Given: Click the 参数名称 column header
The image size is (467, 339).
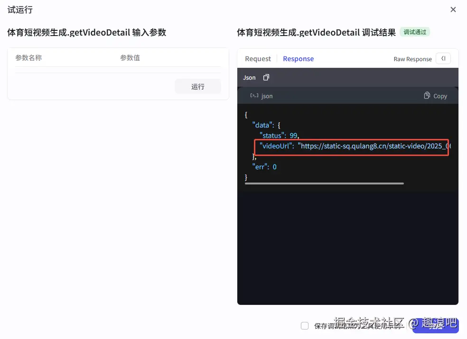Looking at the screenshot, I should pos(28,58).
